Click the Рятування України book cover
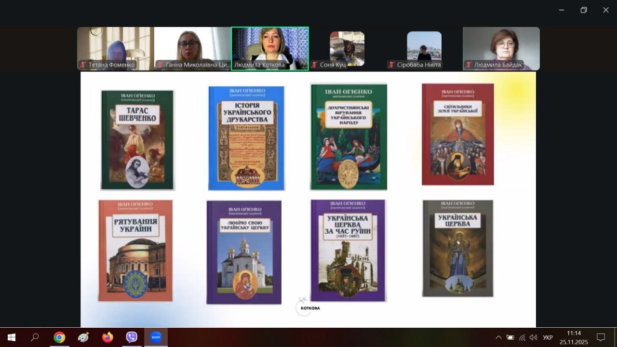 point(135,251)
